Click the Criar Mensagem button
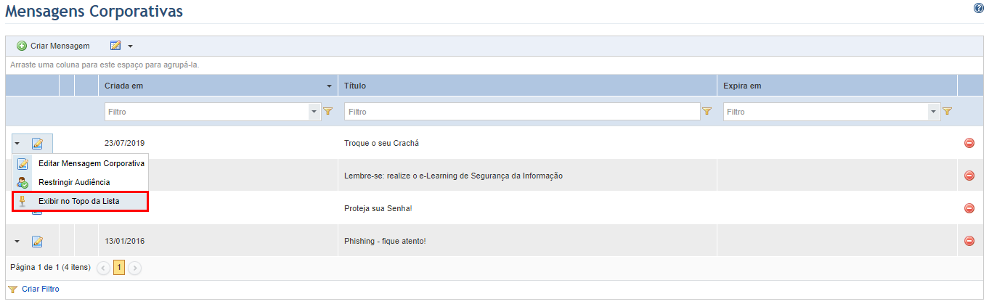Image resolution: width=989 pixels, height=304 pixels. point(54,46)
